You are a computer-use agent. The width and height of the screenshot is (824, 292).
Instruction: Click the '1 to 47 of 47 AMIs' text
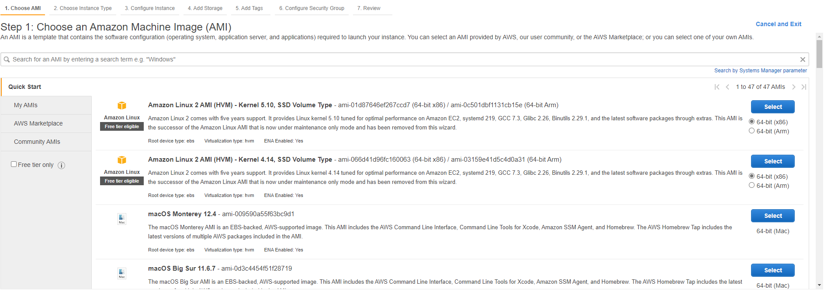[x=760, y=87]
